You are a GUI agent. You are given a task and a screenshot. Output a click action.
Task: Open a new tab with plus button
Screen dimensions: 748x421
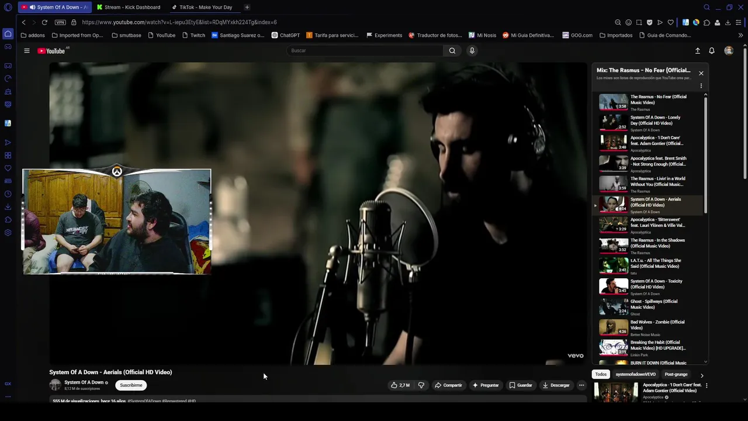point(247,7)
